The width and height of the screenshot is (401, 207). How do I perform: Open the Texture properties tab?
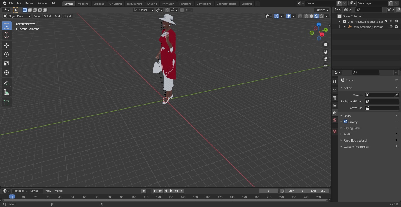[335, 131]
